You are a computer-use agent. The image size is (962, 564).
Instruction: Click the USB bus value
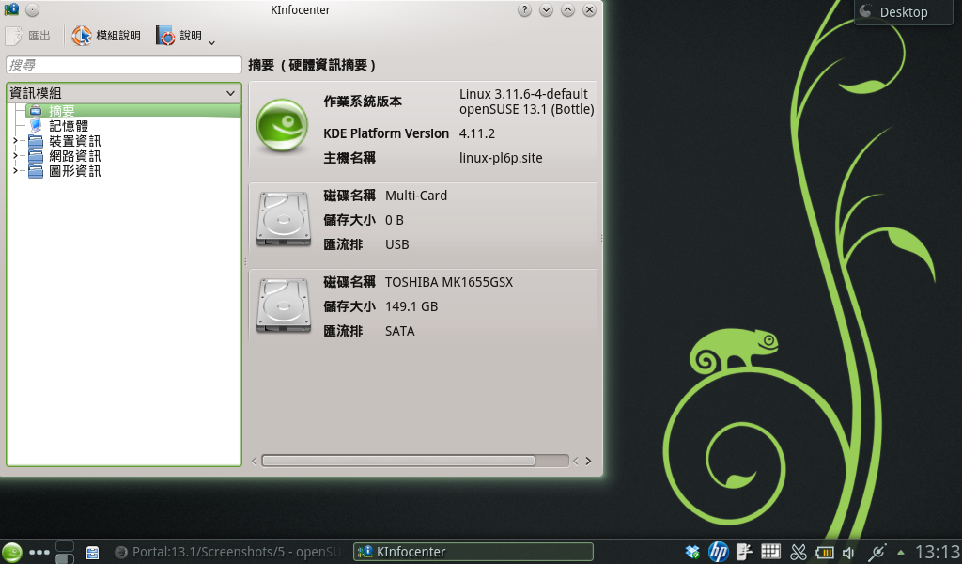pos(397,245)
